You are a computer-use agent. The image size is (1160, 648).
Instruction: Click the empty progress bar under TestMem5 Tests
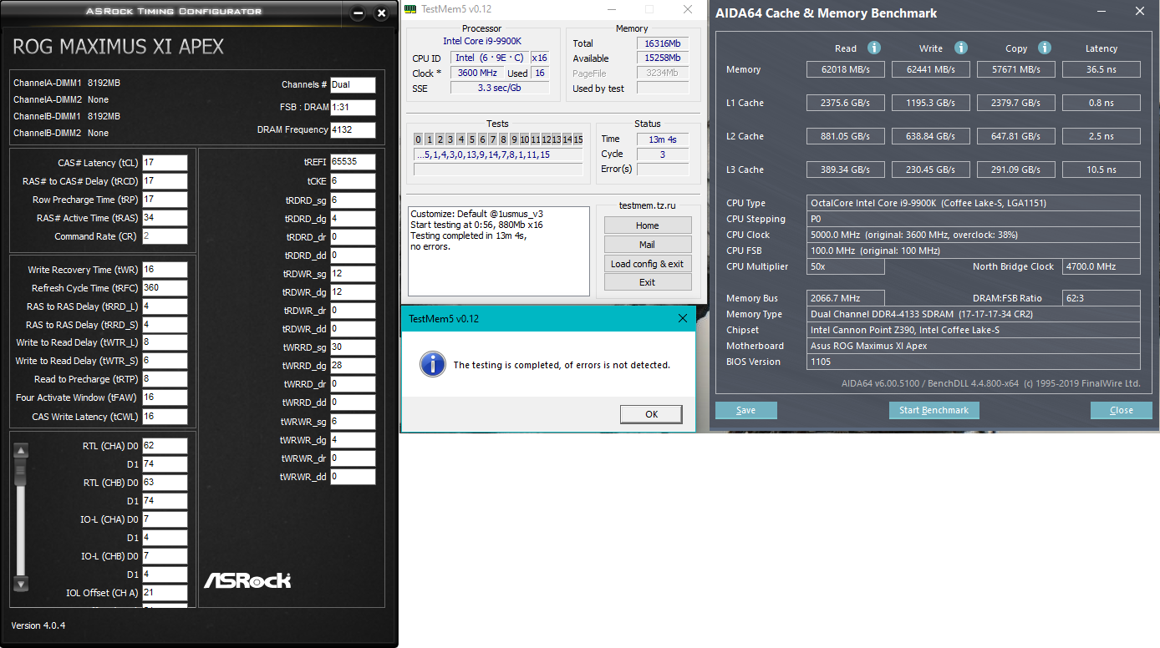[x=498, y=170]
